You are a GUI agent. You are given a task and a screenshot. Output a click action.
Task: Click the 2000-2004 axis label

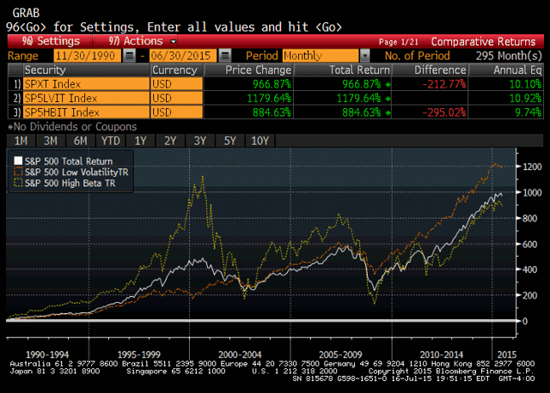(x=240, y=354)
